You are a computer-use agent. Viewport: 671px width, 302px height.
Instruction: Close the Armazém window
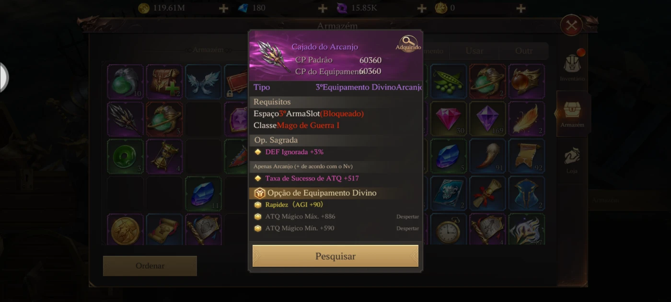coord(571,25)
